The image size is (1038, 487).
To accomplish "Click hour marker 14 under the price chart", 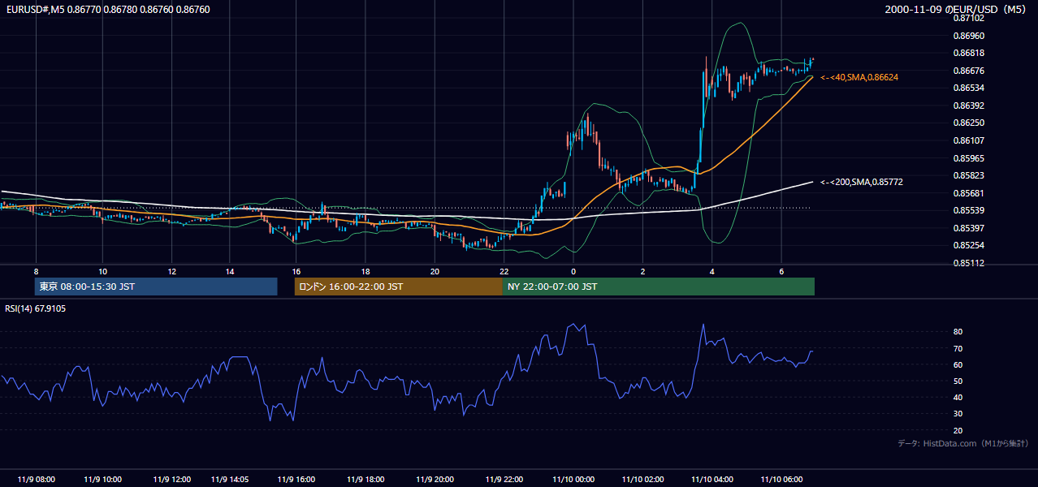I will [x=230, y=271].
